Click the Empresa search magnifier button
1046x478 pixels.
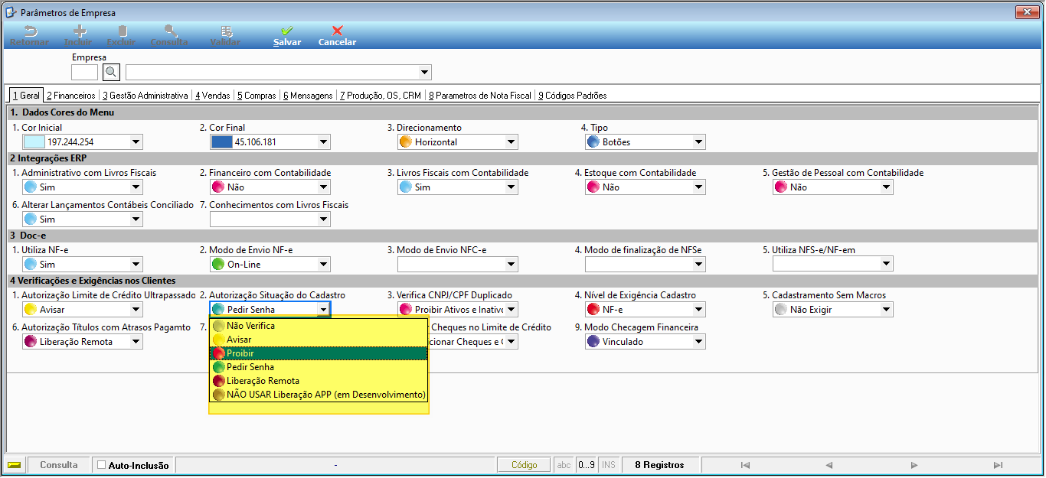point(111,72)
